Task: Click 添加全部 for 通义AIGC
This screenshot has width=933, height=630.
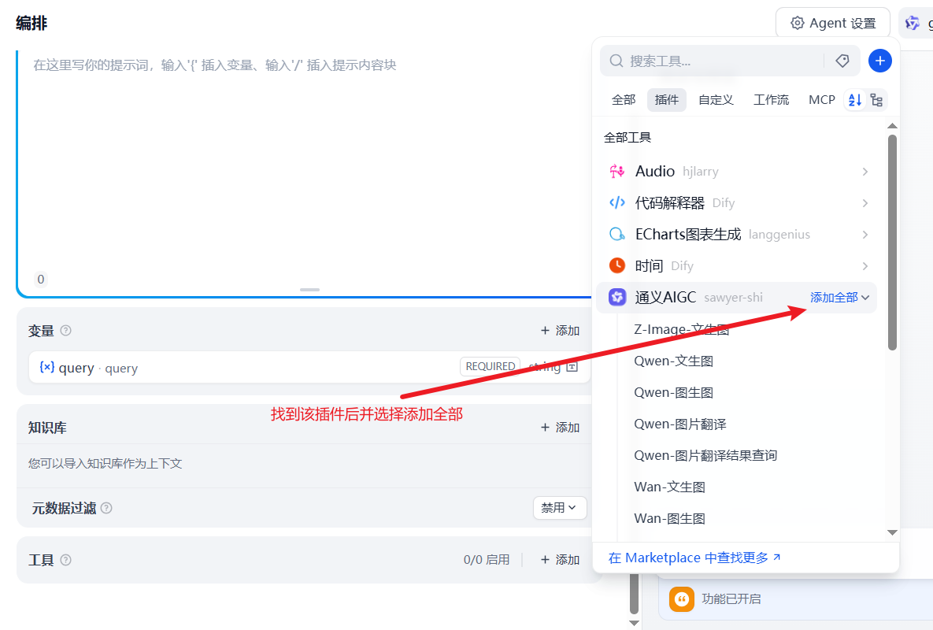Action: click(834, 298)
